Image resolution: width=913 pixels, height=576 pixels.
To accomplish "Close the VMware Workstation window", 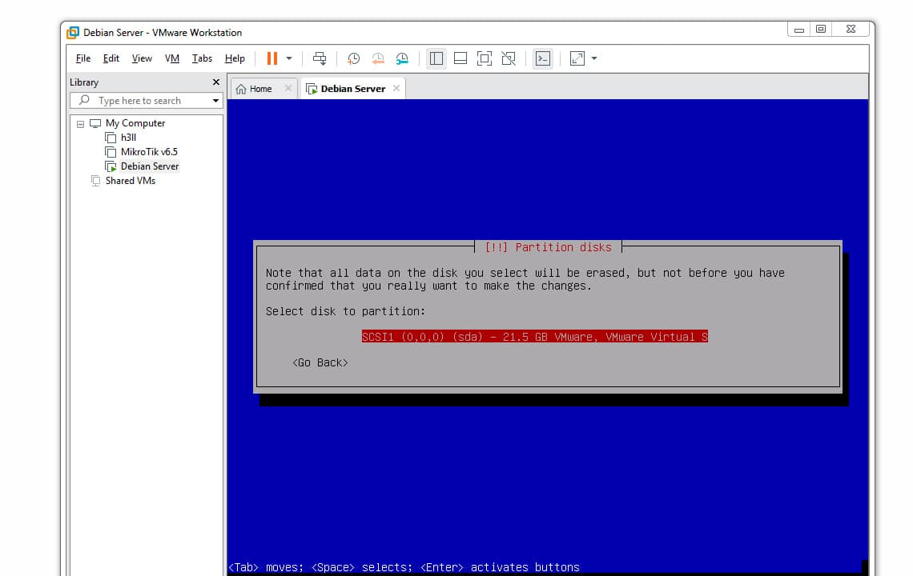I will click(851, 29).
